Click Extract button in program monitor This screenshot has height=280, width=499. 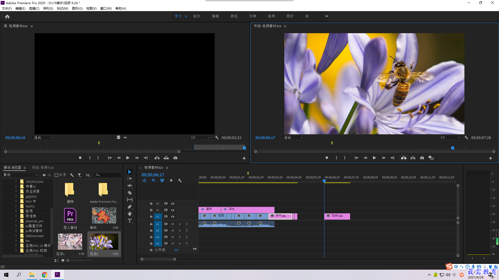tap(413, 158)
